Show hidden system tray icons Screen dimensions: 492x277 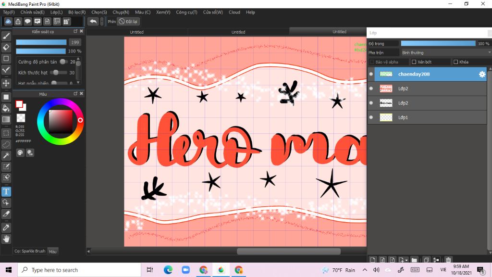pos(365,270)
